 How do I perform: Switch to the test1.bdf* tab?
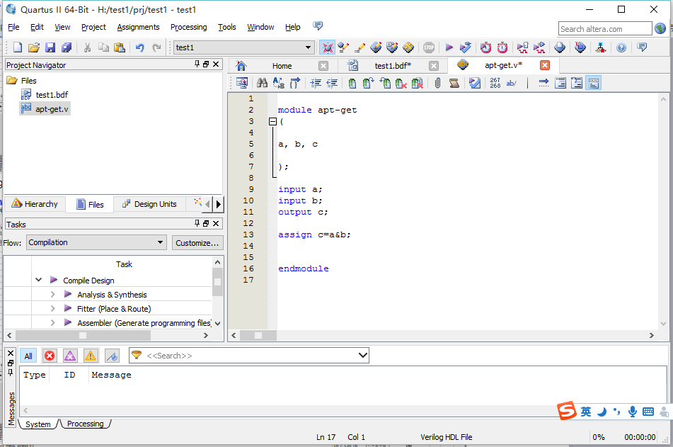point(393,66)
